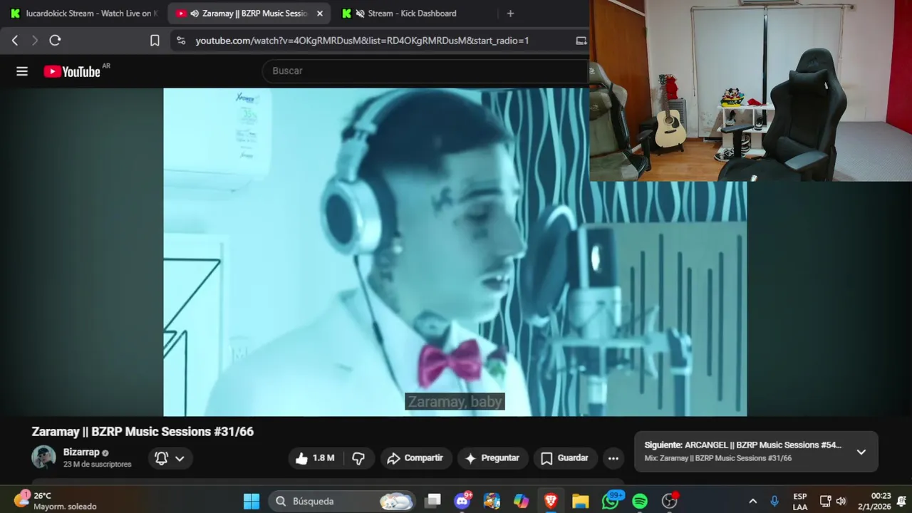Open Task View in the taskbar
This screenshot has width=912, height=513.
[x=432, y=502]
